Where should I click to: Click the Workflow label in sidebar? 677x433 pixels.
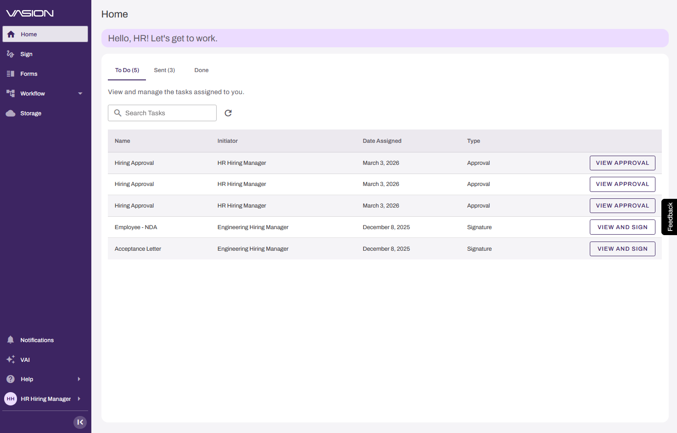click(33, 94)
